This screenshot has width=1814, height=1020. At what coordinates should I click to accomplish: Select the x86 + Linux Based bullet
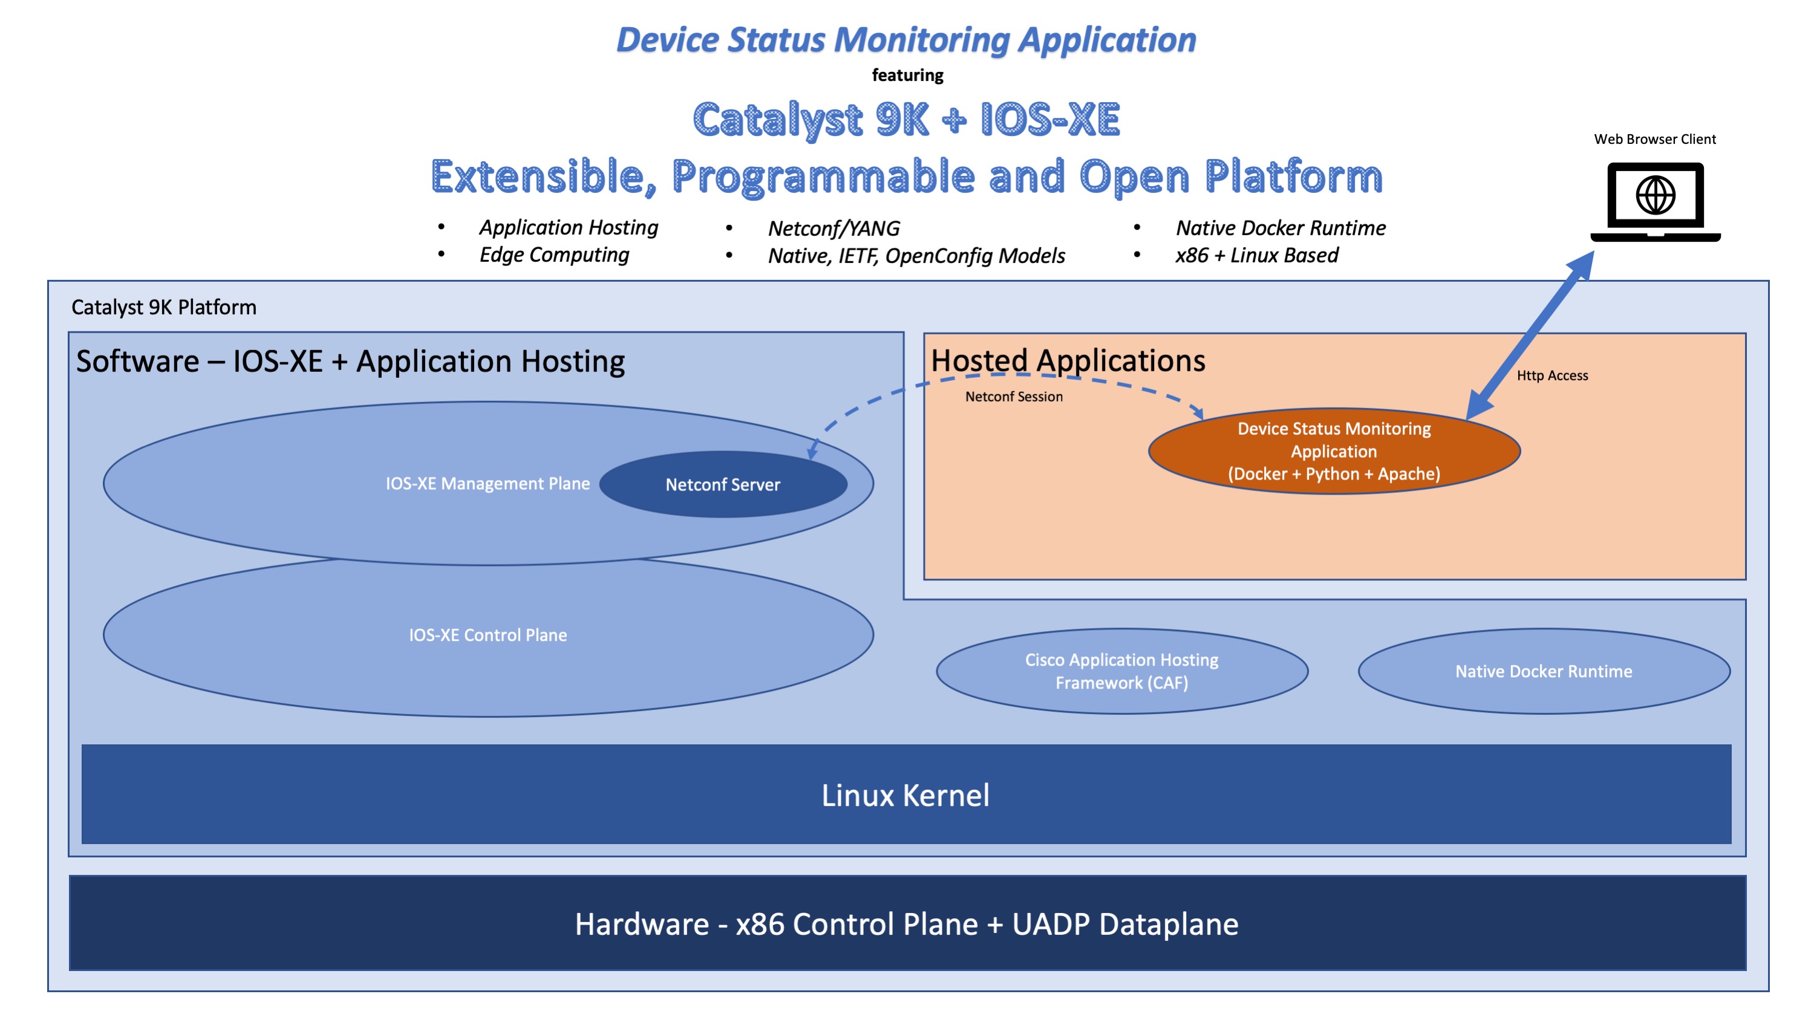point(1256,255)
